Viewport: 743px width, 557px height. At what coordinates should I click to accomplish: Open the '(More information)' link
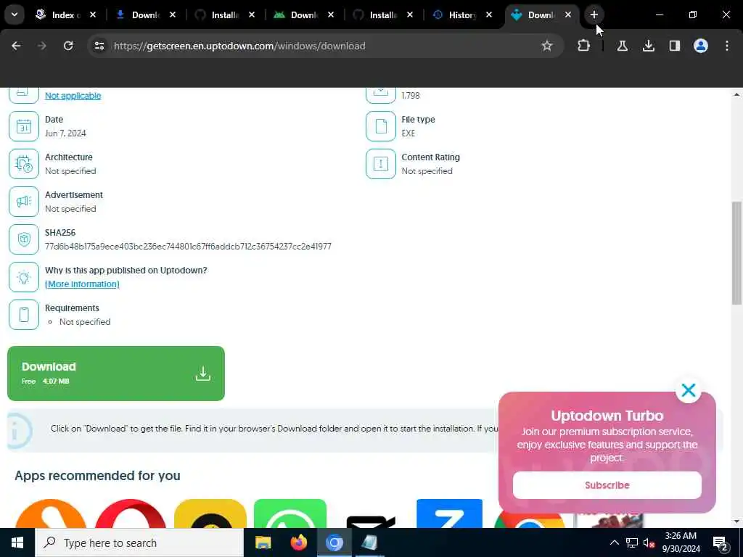82,284
